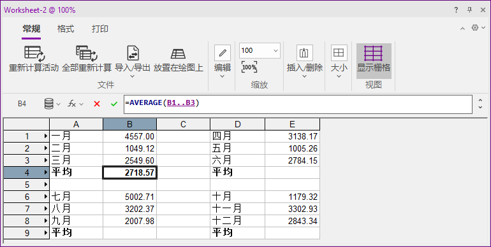Click the B4 cell name box
Image resolution: width=491 pixels, height=247 pixels.
22,104
